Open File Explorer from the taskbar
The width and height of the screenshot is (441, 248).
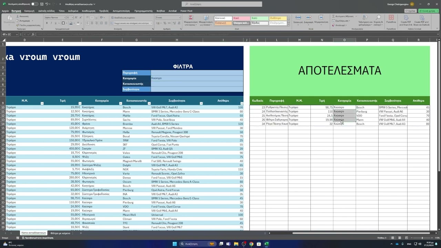click(236, 244)
